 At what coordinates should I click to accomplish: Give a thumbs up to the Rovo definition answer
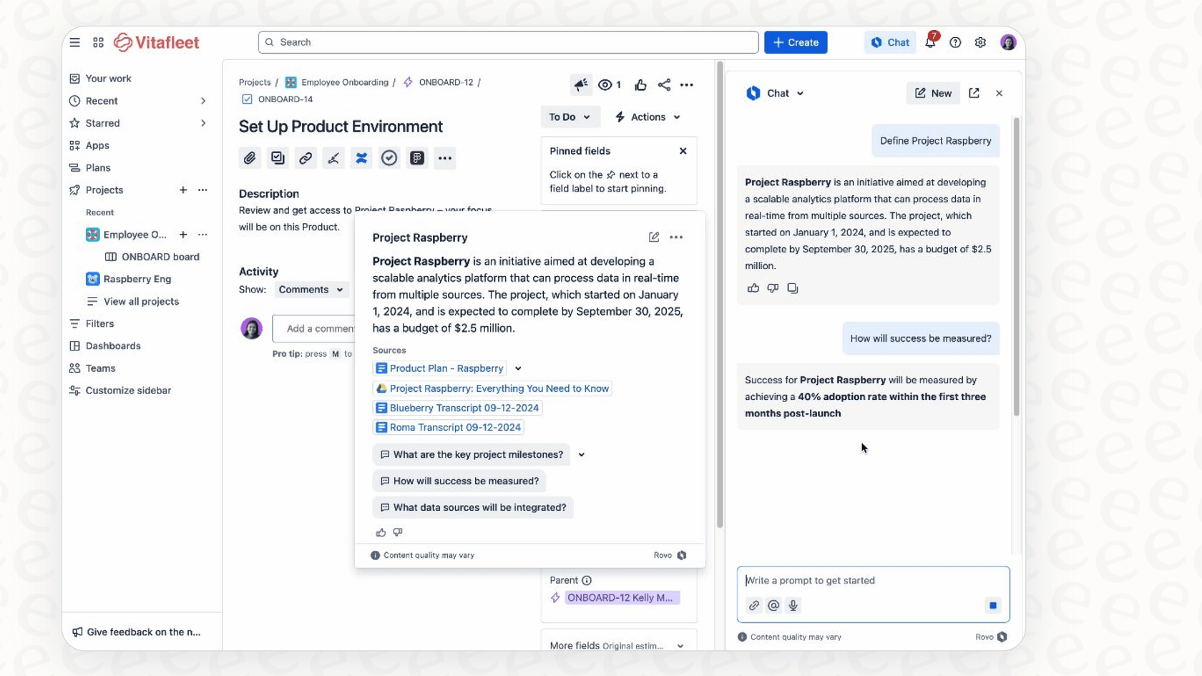753,288
